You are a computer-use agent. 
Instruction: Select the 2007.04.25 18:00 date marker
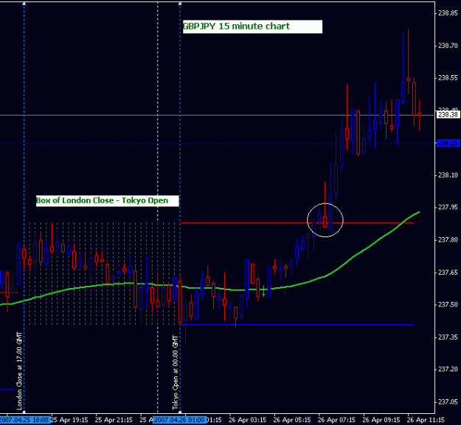click(x=24, y=420)
